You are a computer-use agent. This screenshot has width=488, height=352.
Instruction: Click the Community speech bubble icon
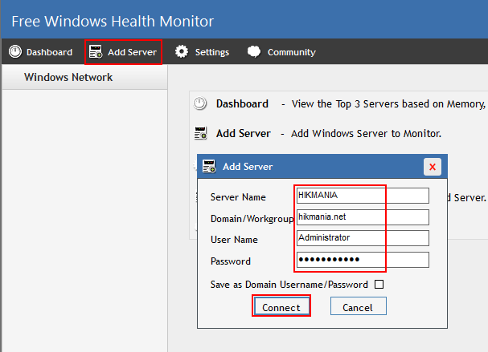point(254,52)
